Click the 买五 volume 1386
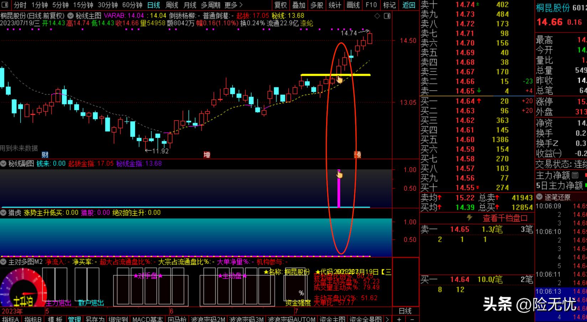This screenshot has height=322, width=587. coord(500,139)
